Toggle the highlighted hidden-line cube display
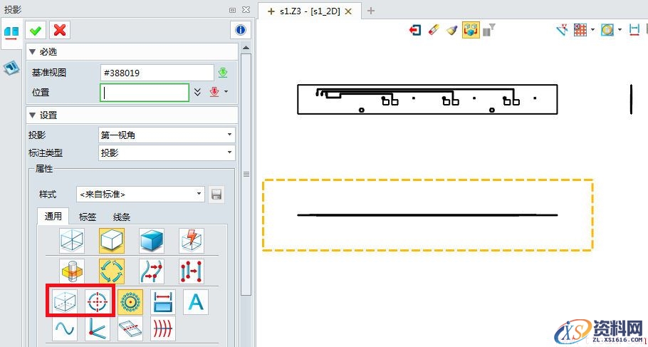Image resolution: width=648 pixels, height=347 pixels. [111, 241]
